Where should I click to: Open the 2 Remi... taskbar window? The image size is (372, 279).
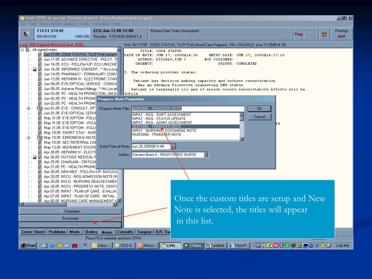point(193,246)
